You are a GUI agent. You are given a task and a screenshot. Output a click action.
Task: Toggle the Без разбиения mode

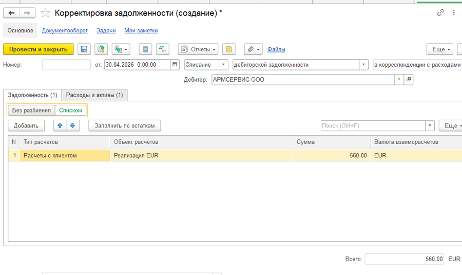pyautogui.click(x=31, y=111)
